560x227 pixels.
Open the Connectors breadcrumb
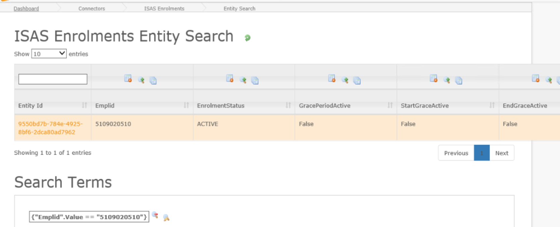tap(92, 8)
